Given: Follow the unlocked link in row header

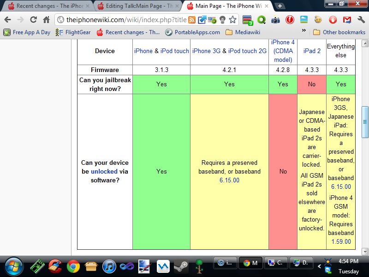Looking at the screenshot, I should pos(104,171).
